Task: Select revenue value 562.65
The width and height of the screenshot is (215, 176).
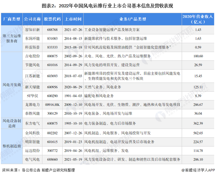Action: click(x=198, y=133)
